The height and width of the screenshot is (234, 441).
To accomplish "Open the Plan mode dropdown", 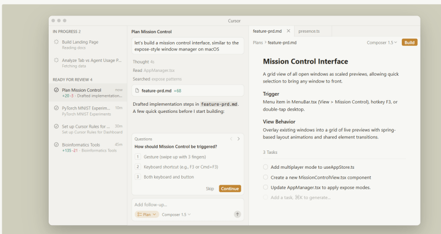I will [x=146, y=214].
